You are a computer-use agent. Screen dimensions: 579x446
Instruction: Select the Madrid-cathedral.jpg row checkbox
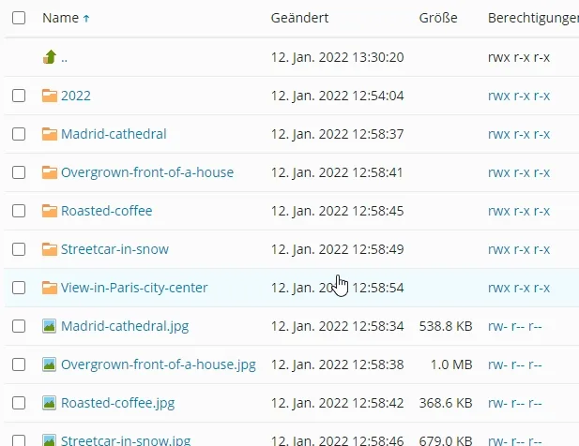pos(19,326)
